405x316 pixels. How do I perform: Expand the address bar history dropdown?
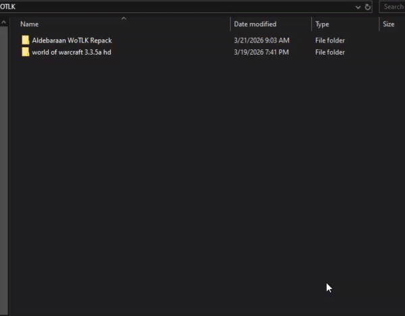(x=358, y=7)
